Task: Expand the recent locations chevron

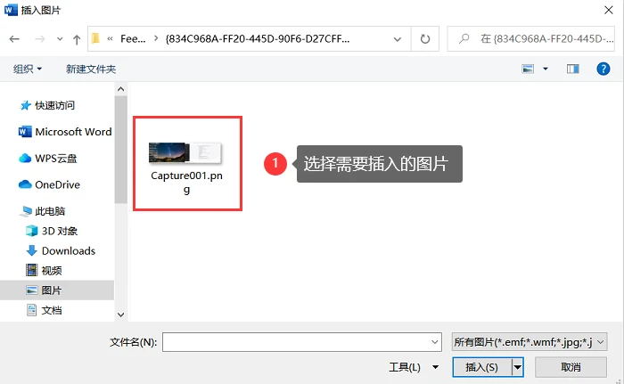Action: tap(60, 39)
